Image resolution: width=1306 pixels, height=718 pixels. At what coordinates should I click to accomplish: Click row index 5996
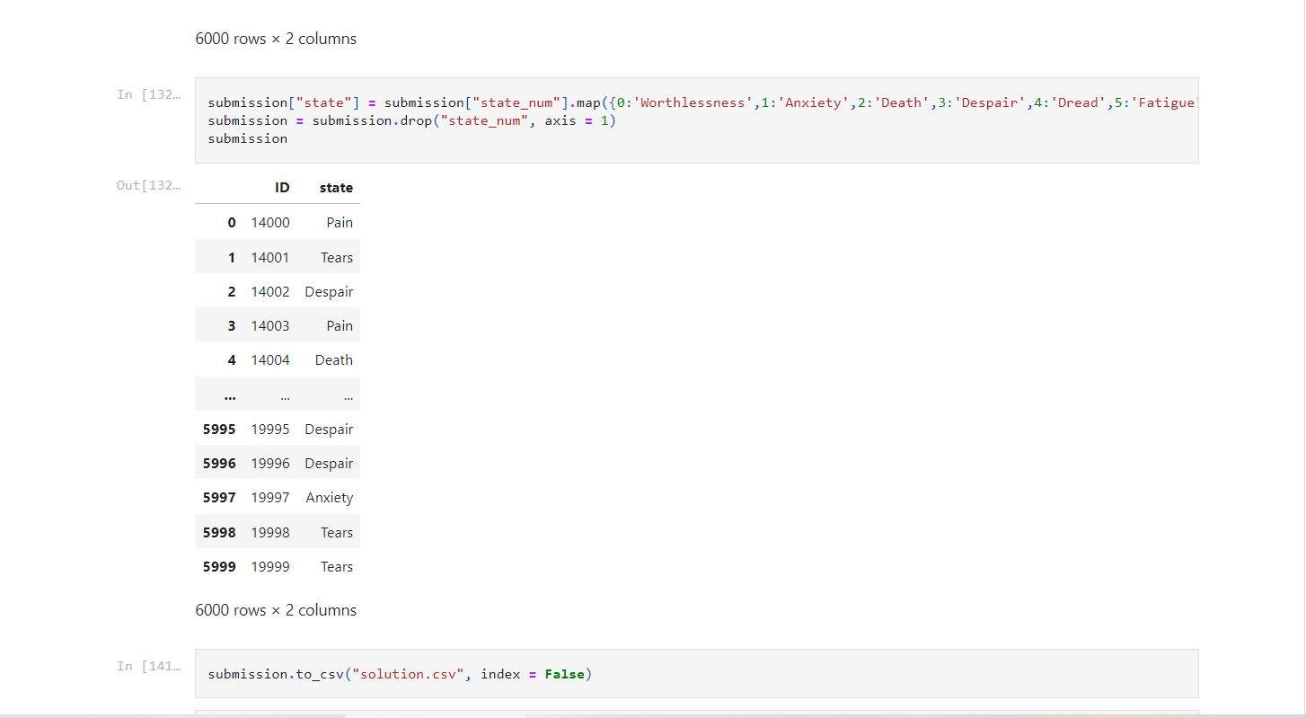pos(219,463)
